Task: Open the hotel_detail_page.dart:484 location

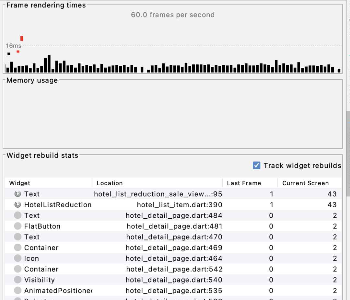Action: [174, 215]
